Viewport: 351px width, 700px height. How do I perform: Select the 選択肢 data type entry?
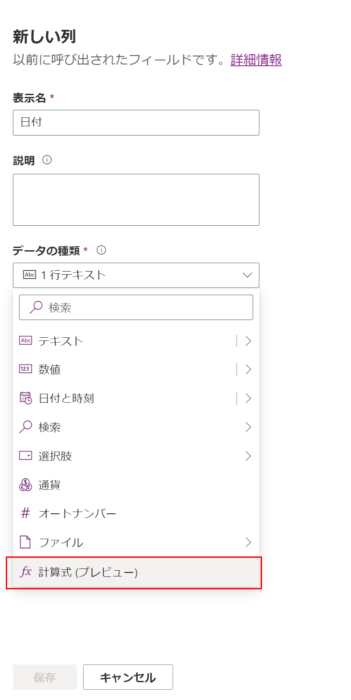[x=136, y=456]
